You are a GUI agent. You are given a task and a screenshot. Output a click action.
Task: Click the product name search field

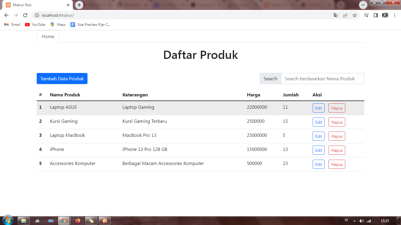[x=322, y=79]
